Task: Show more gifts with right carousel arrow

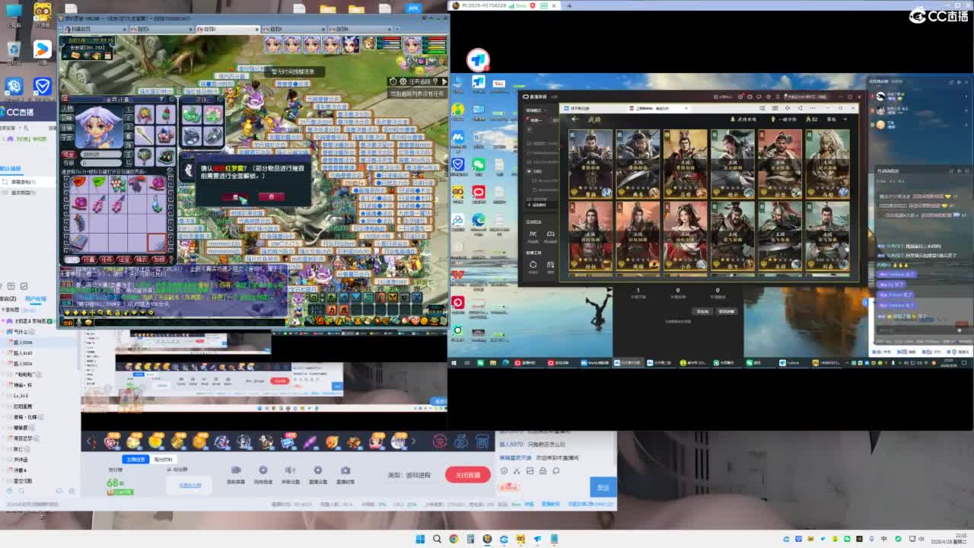Action: click(413, 441)
